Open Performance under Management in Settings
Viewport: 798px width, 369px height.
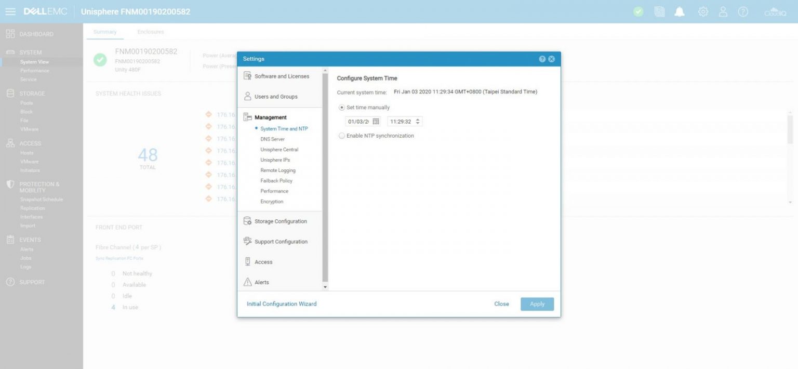coord(274,191)
